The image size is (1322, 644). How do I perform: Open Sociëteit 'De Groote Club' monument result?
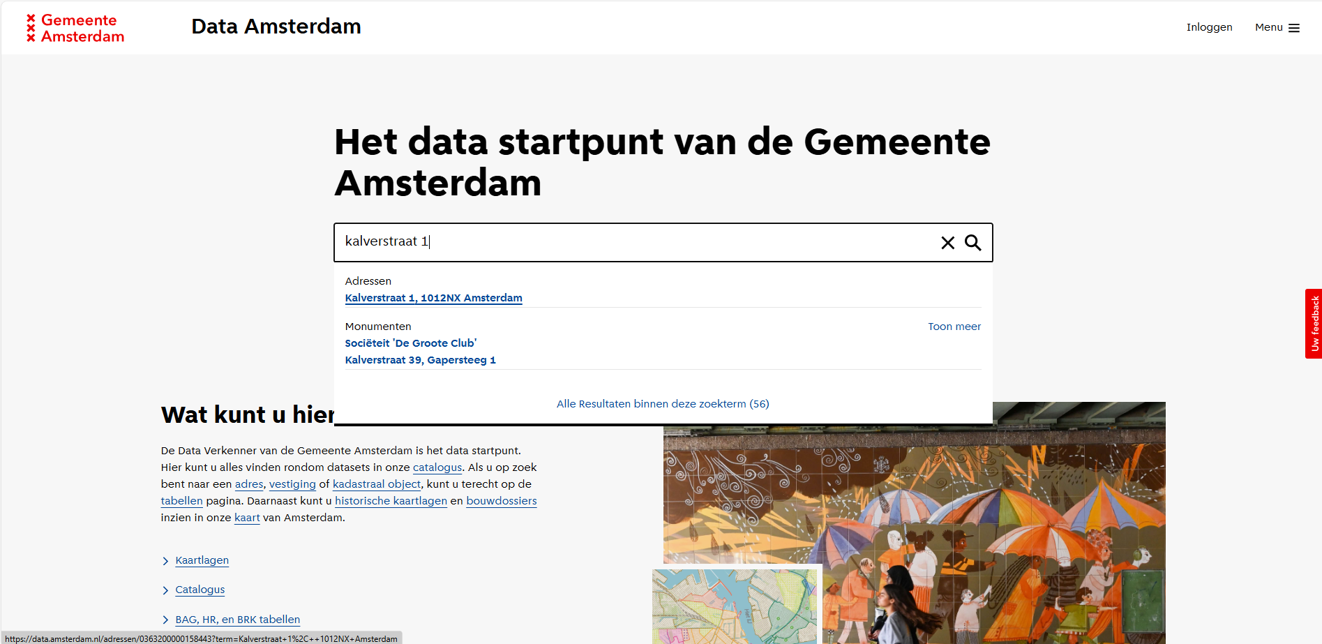tap(410, 343)
